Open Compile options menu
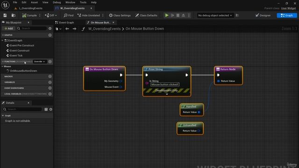Screen dimensions: 299x168 pyautogui.click(x=40, y=15)
